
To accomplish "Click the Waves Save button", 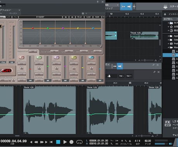I will click(x=97, y=17).
